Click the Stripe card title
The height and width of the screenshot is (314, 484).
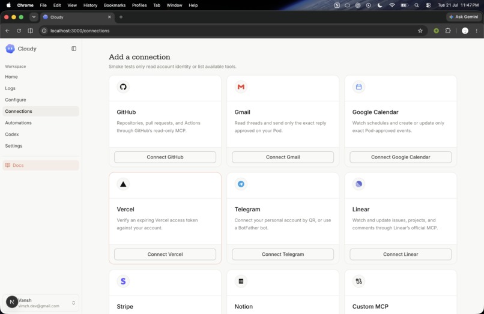tap(125, 307)
